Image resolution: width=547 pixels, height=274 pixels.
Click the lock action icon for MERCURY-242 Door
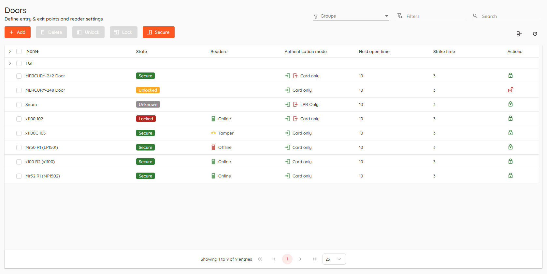pyautogui.click(x=510, y=76)
